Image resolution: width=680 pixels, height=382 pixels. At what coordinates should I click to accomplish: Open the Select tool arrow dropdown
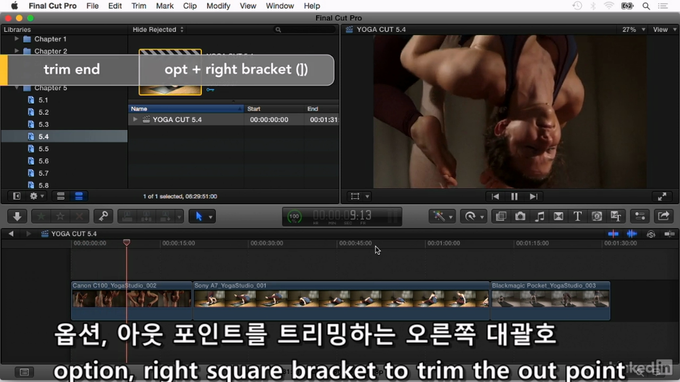(211, 216)
